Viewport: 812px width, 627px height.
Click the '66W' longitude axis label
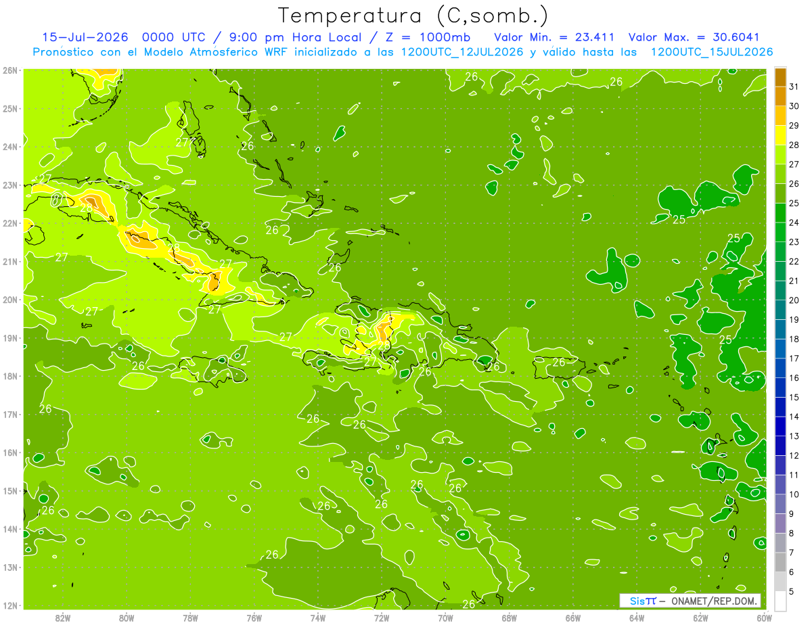click(x=573, y=618)
